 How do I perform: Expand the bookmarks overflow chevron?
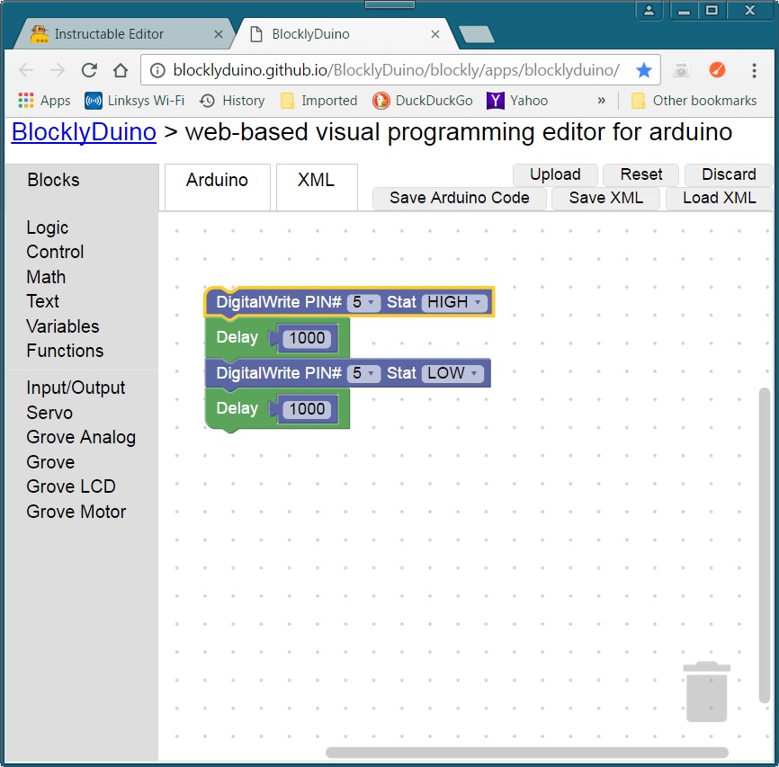pyautogui.click(x=601, y=101)
